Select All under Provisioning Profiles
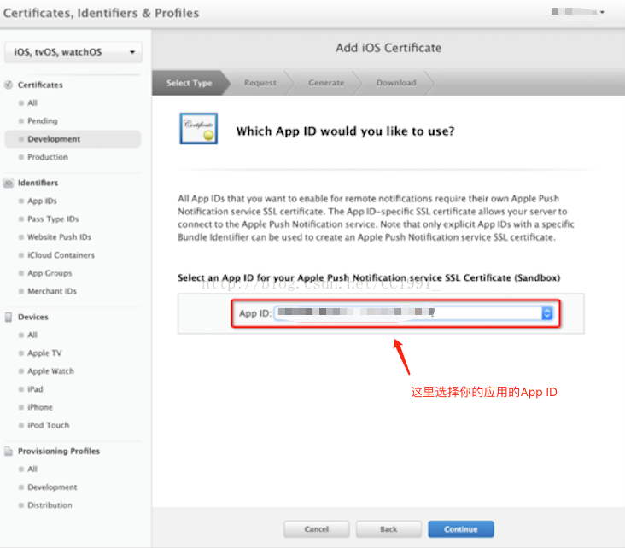 coord(32,469)
